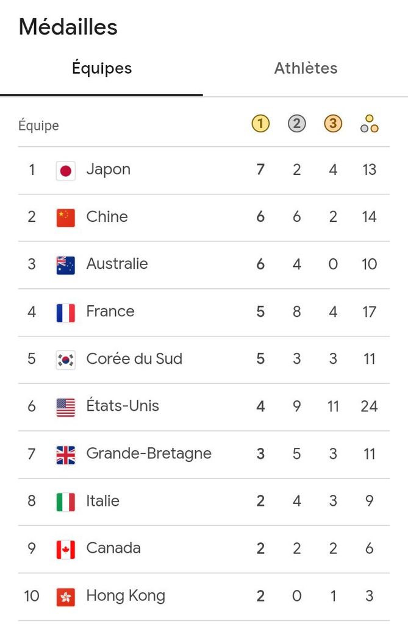This screenshot has height=624, width=408.
Task: Click the Médailles heading
Action: (x=68, y=27)
